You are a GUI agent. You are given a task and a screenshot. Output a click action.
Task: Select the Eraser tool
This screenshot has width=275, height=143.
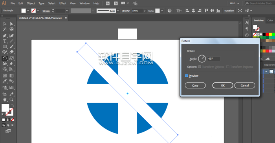(x=11, y=52)
